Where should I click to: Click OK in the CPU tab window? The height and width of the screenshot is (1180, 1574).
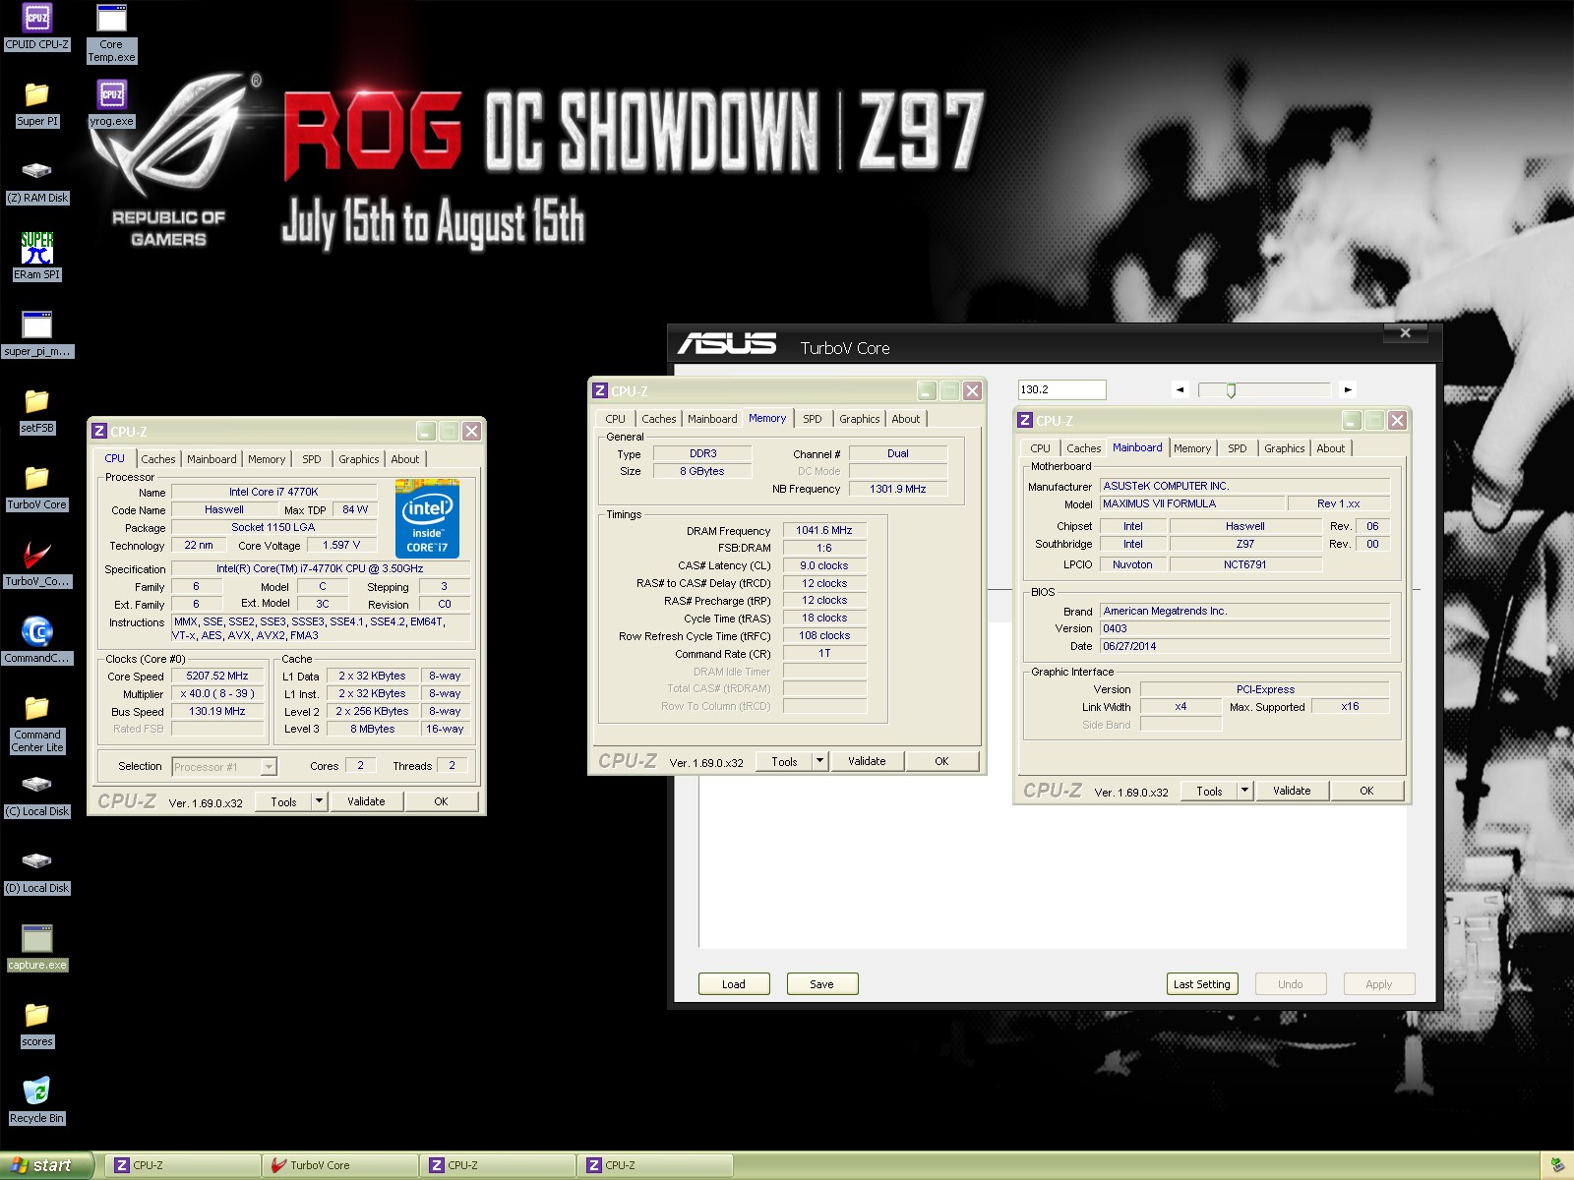click(x=441, y=801)
